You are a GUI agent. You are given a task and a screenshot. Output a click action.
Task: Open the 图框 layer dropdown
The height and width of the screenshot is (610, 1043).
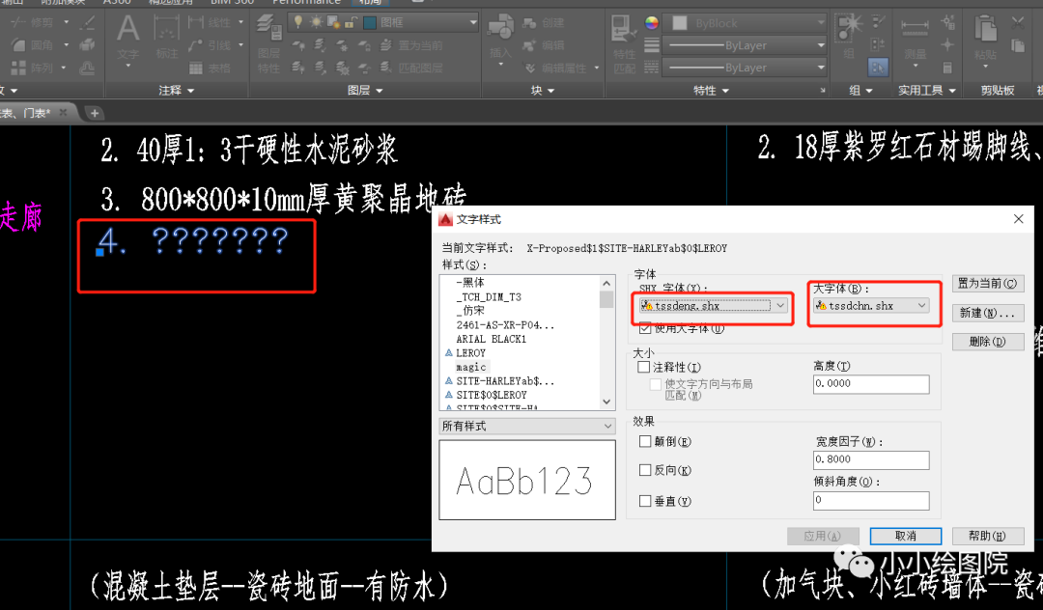pyautogui.click(x=382, y=22)
